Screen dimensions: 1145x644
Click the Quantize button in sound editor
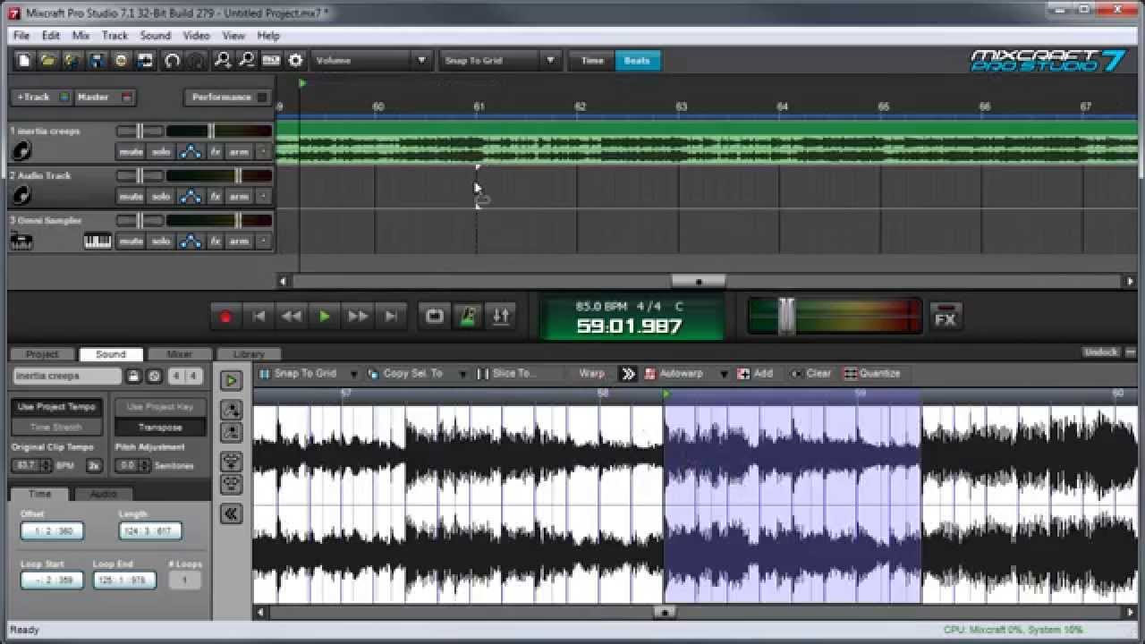pos(872,374)
